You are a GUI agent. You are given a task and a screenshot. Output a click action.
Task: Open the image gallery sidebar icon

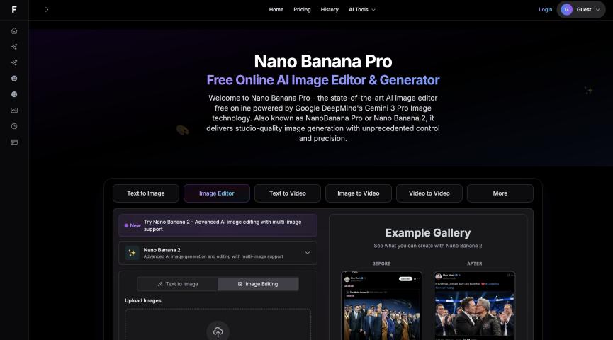(x=14, y=110)
